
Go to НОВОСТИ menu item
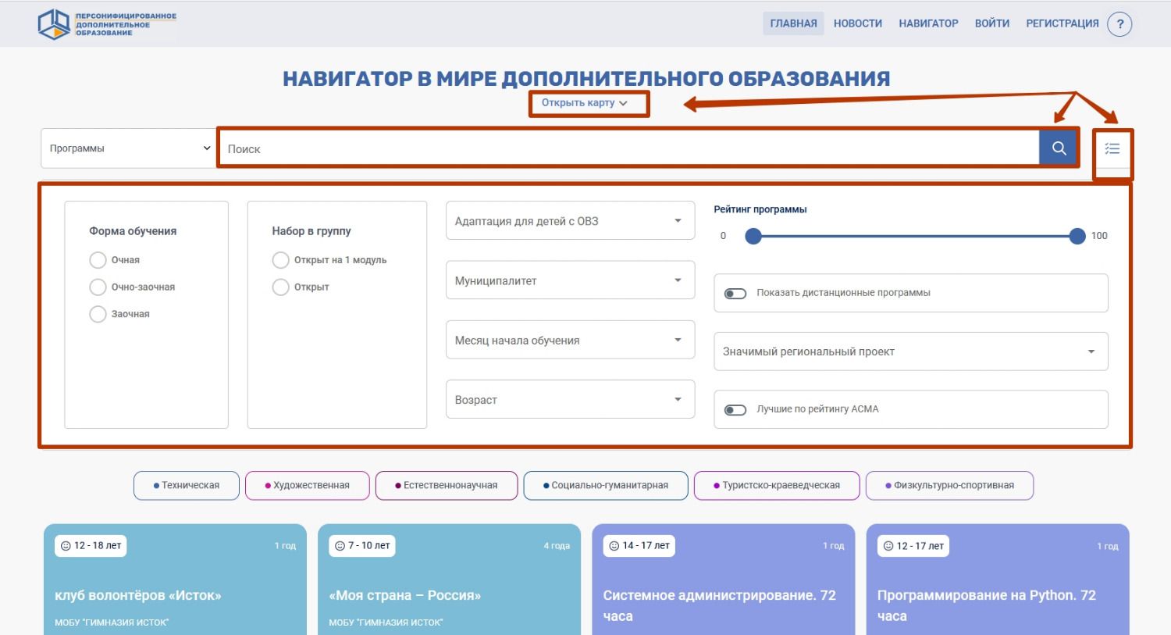(857, 23)
